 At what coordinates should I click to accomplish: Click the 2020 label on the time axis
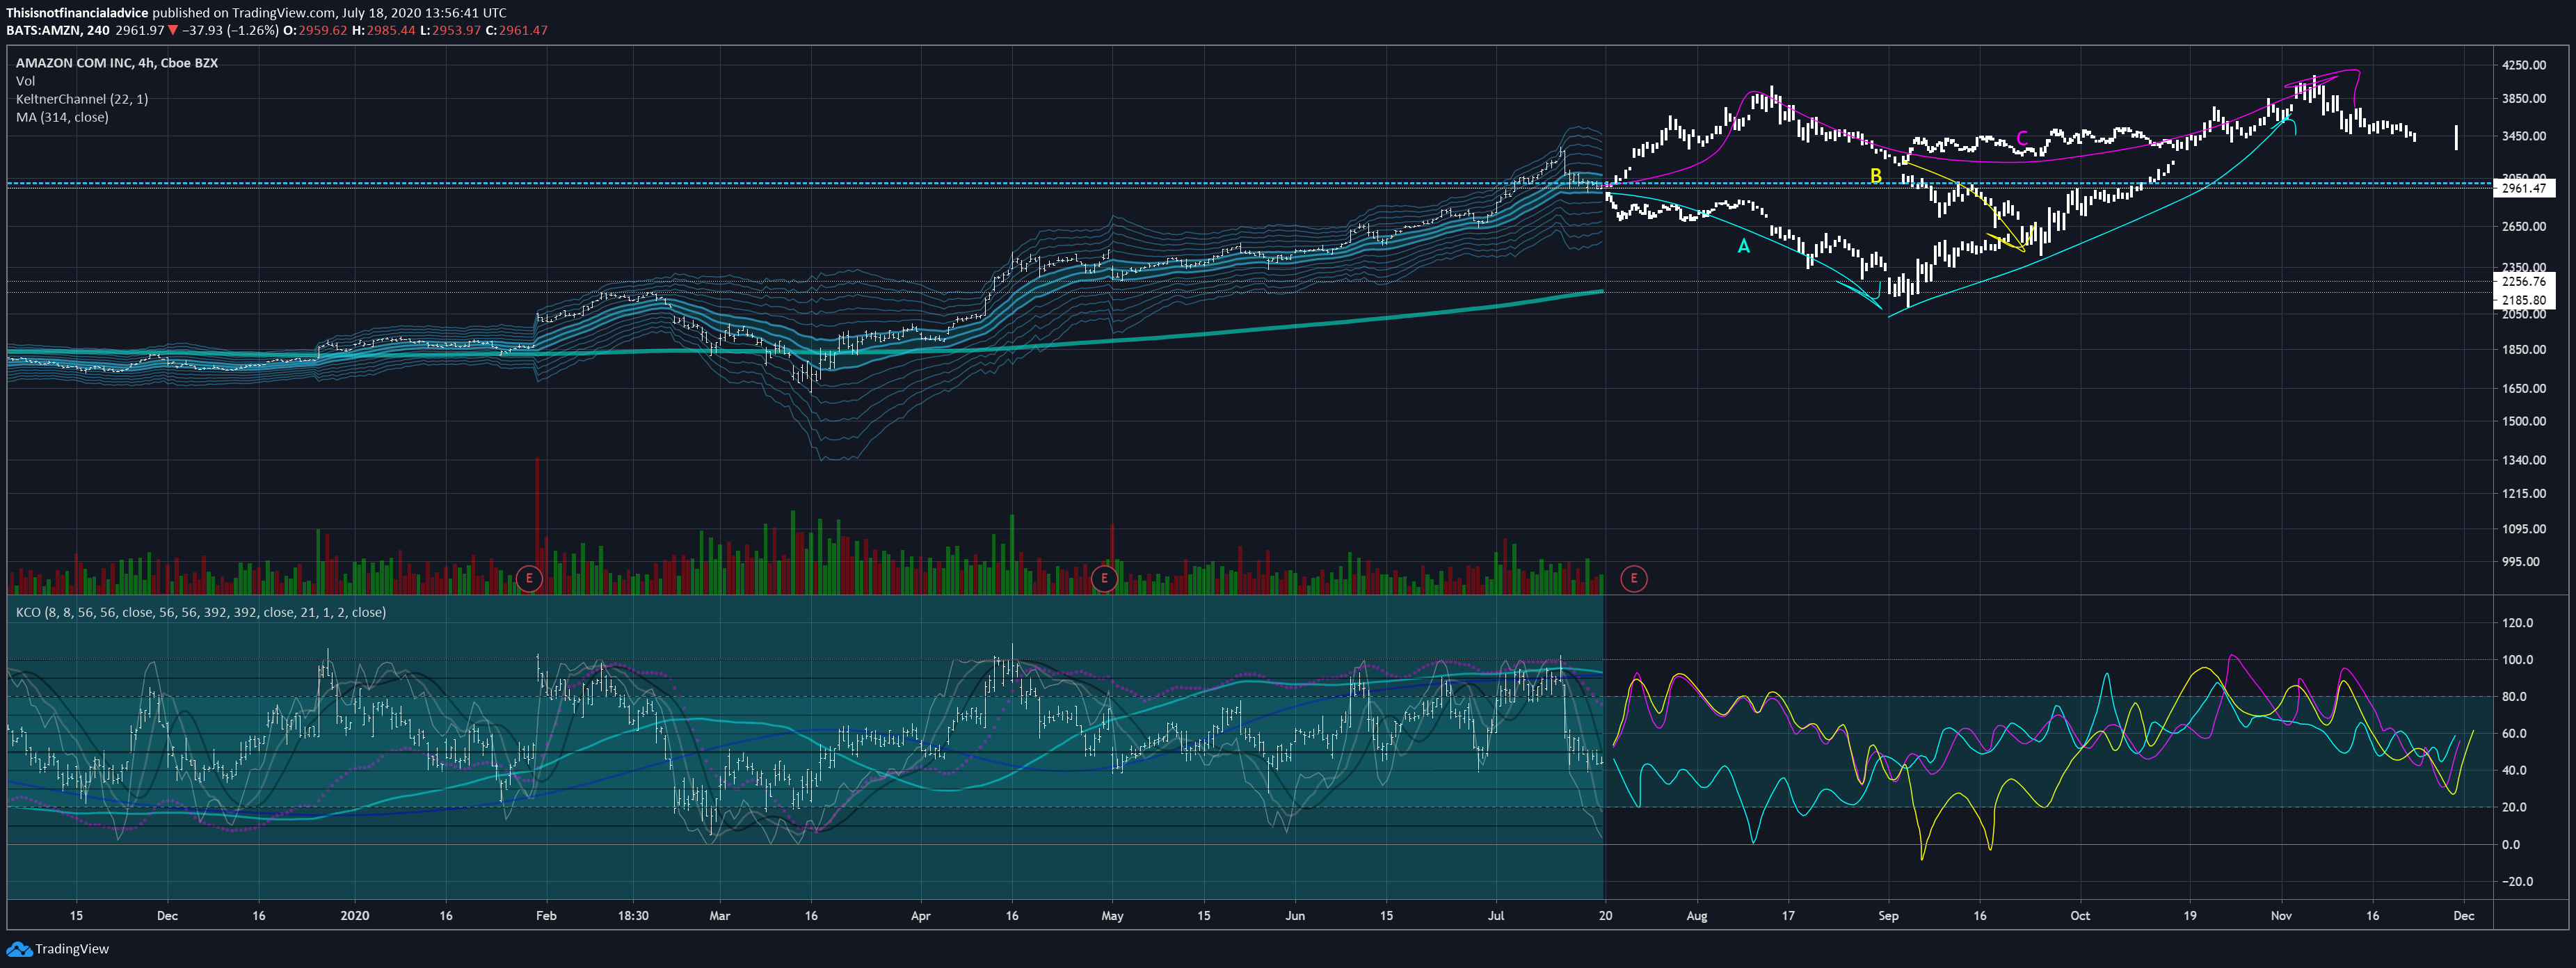tap(354, 916)
